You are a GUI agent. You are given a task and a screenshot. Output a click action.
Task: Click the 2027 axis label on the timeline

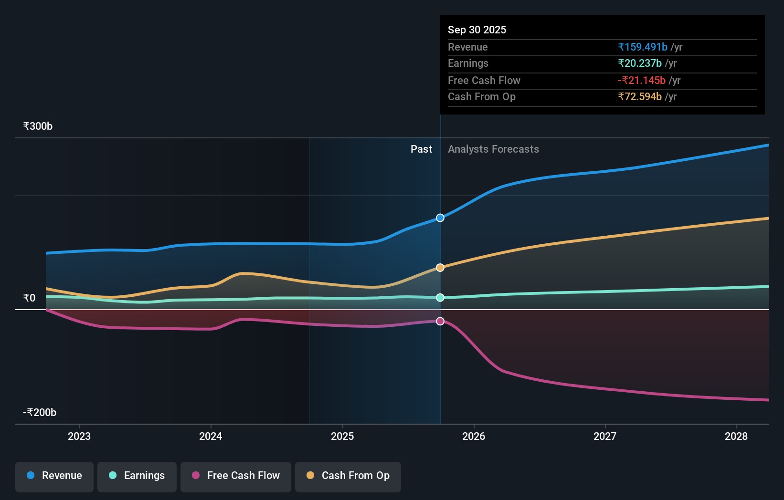605,436
